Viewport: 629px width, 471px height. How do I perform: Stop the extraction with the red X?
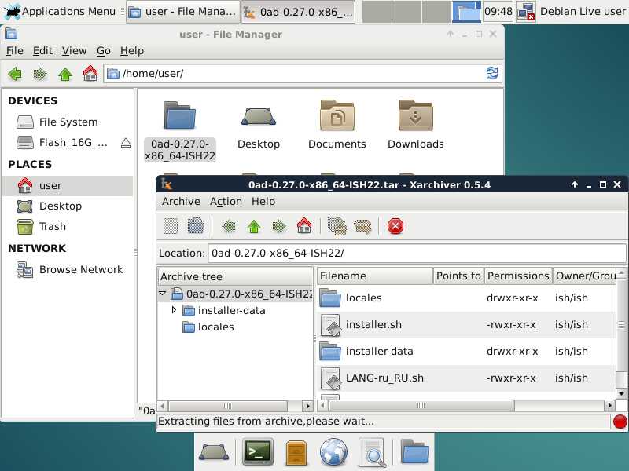pos(395,226)
